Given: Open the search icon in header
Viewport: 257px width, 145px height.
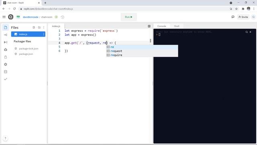Looking at the screenshot, I should coord(253,17).
